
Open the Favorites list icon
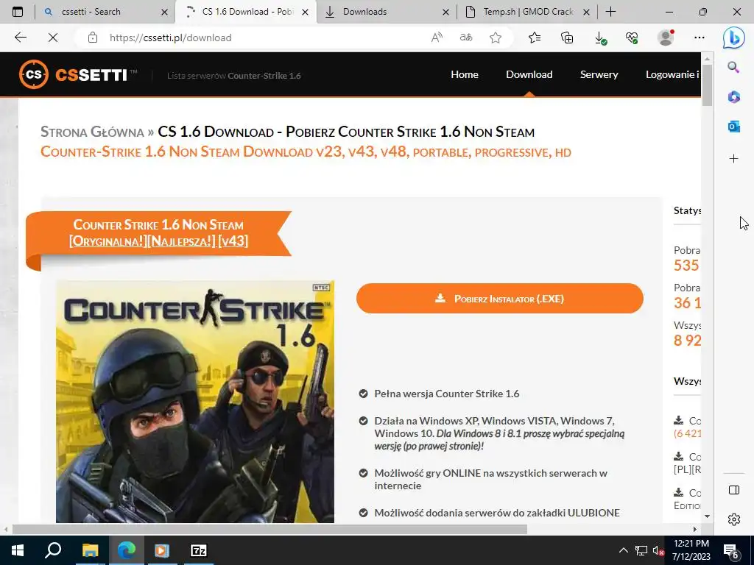(535, 38)
